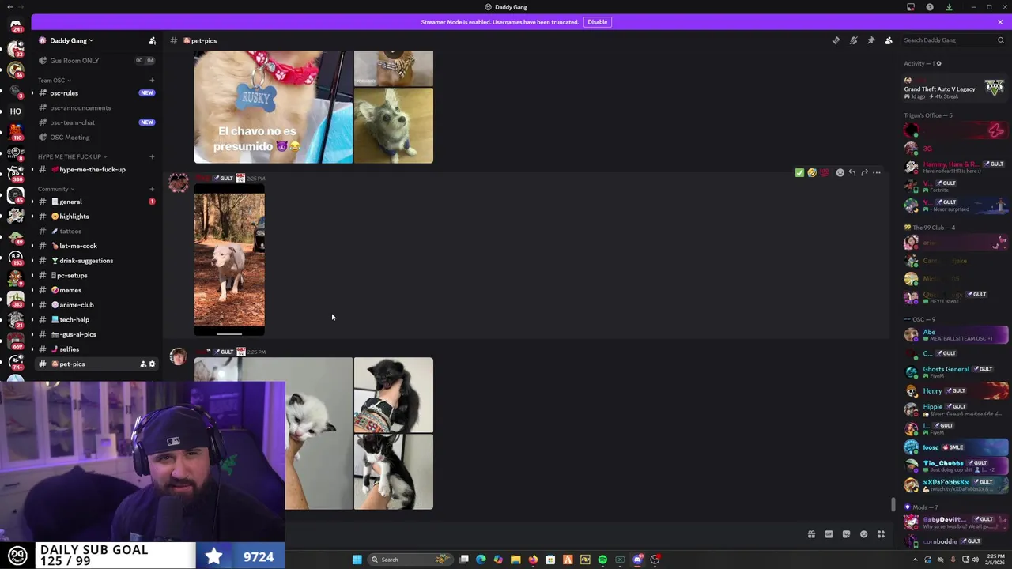Open the Windows Start button

(x=357, y=560)
